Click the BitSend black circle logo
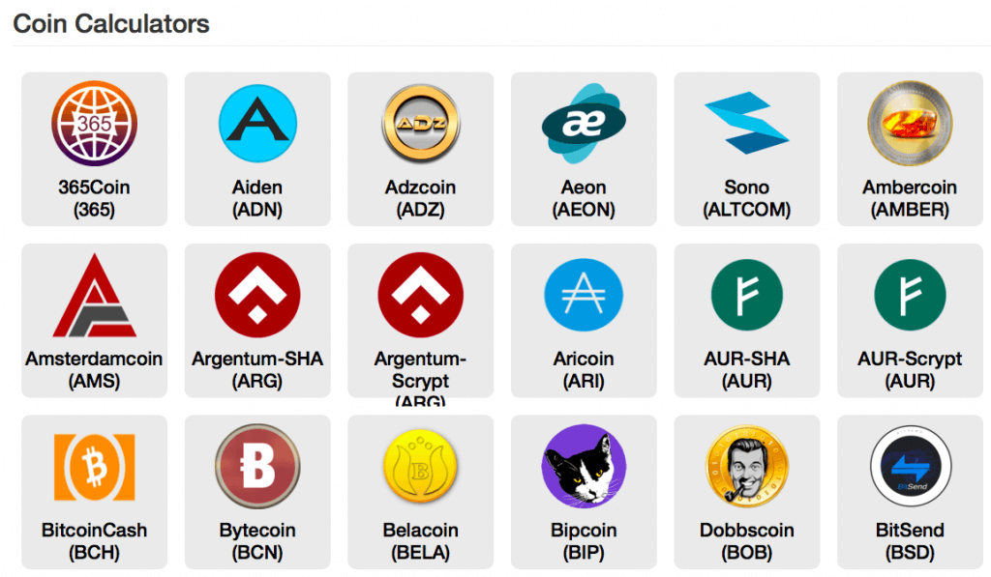 [910, 467]
